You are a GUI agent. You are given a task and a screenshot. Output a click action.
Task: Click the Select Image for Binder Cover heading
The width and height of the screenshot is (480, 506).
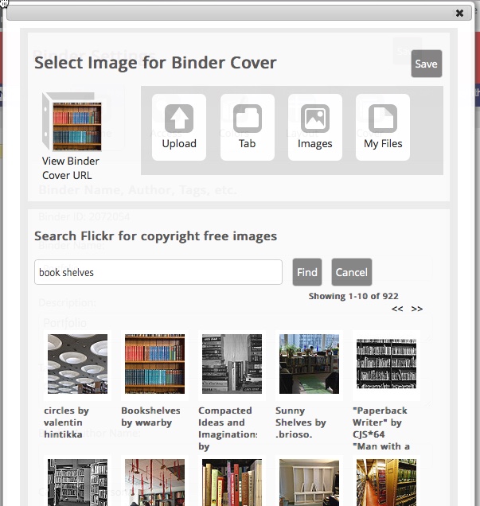coord(155,63)
